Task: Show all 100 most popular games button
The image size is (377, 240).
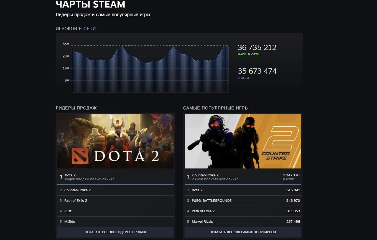Action: tap(243, 232)
